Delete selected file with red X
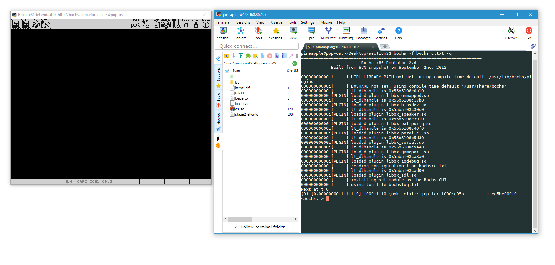This screenshot has width=555, height=265. [270, 56]
